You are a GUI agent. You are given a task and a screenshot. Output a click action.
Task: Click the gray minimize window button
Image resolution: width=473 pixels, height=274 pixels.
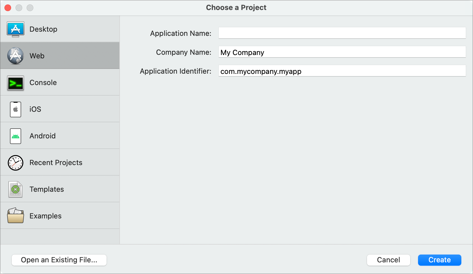[19, 8]
